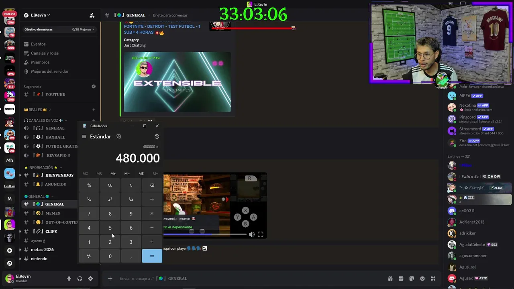Viewport: 514px width, 289px height.
Task: Collapse the GENERAL category
Action: pyautogui.click(x=37, y=197)
